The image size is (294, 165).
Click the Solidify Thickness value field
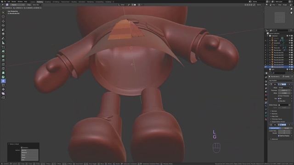point(284,90)
